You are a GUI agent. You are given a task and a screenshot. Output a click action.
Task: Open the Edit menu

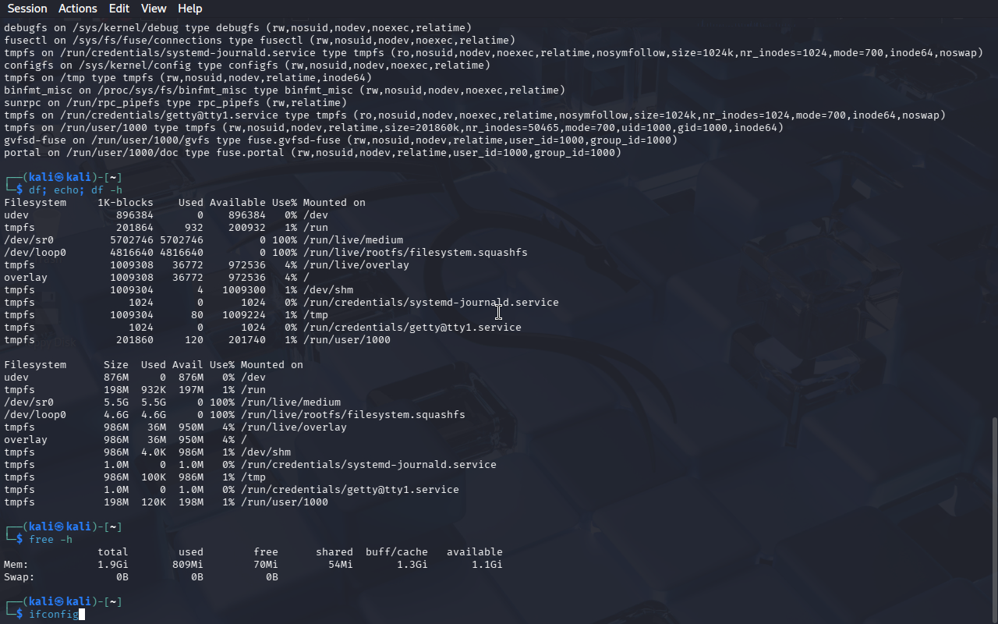tap(119, 9)
